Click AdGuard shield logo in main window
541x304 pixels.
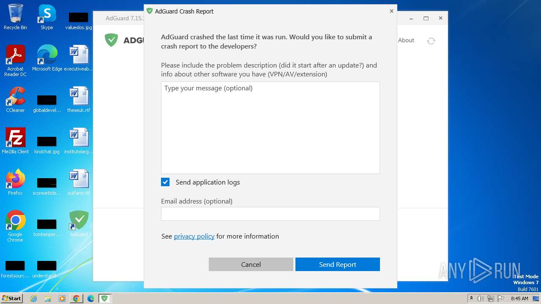pos(111,40)
